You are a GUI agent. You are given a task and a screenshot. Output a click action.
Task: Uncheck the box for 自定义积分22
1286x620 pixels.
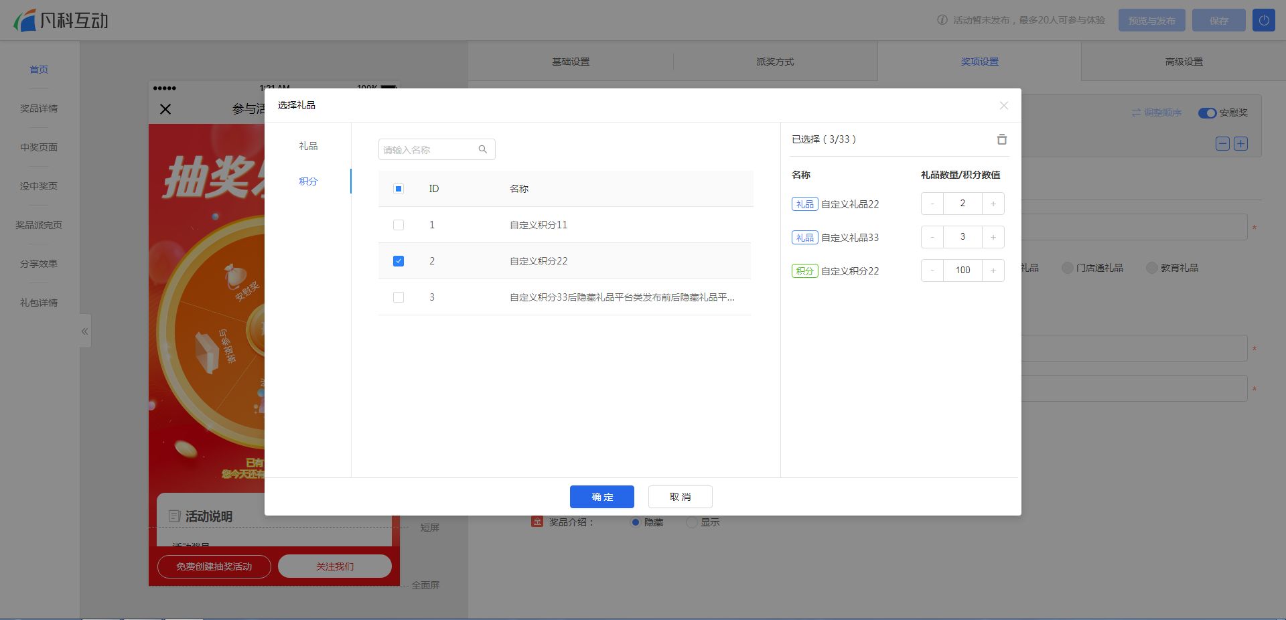pos(399,261)
